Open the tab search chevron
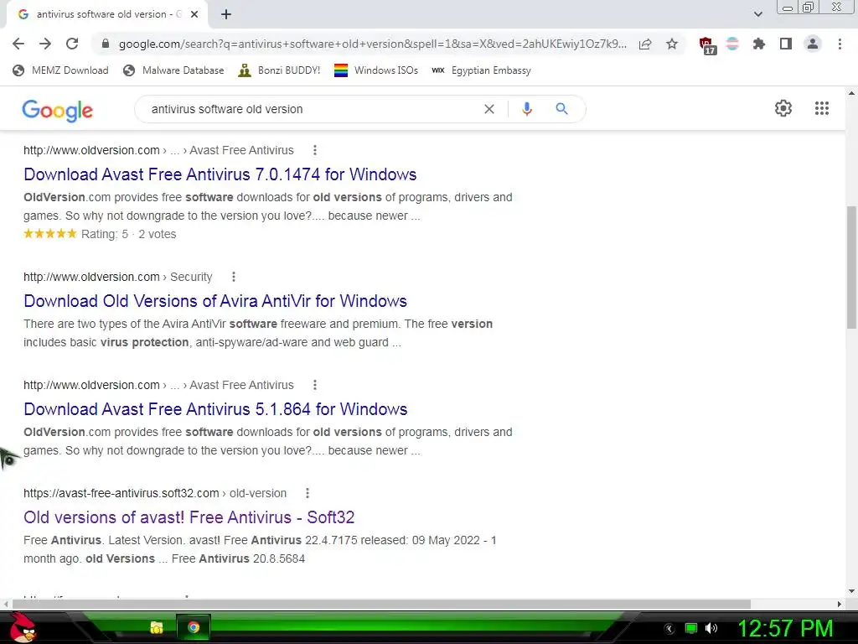 click(x=758, y=14)
